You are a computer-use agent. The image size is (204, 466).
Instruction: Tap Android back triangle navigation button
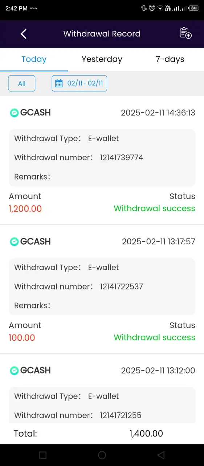tap(161, 455)
